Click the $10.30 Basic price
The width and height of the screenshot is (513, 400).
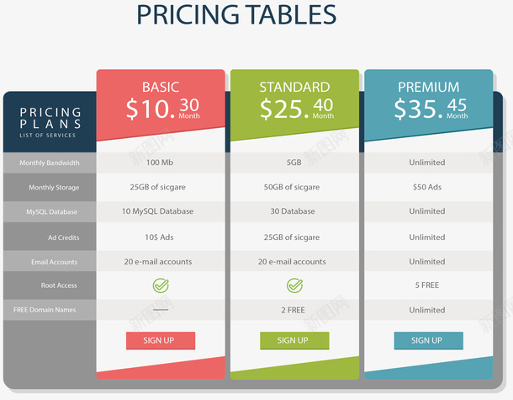pos(163,109)
